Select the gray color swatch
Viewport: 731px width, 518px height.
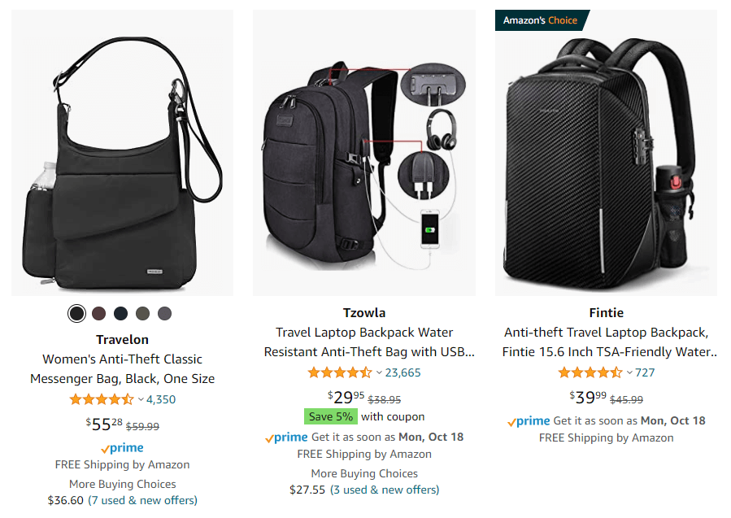tap(163, 313)
